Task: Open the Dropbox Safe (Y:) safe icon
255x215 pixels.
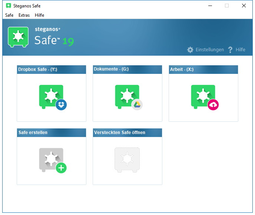Action: 51,97
